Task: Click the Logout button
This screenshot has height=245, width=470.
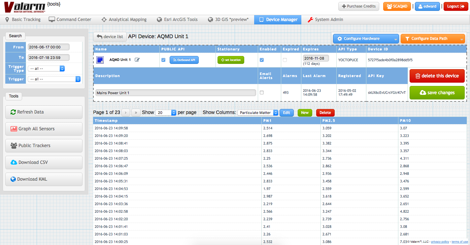Action: coord(456,6)
